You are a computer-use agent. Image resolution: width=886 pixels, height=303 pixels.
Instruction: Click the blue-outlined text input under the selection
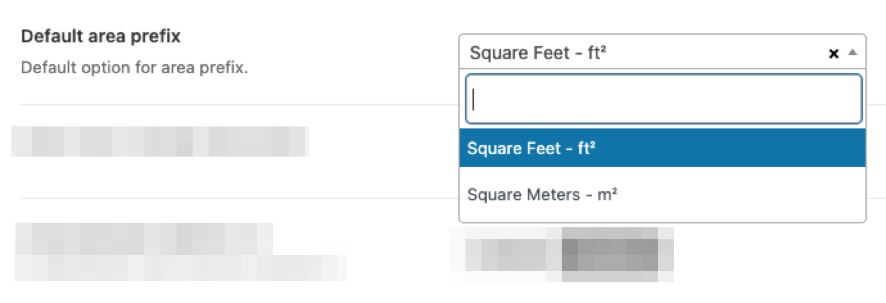point(663,100)
